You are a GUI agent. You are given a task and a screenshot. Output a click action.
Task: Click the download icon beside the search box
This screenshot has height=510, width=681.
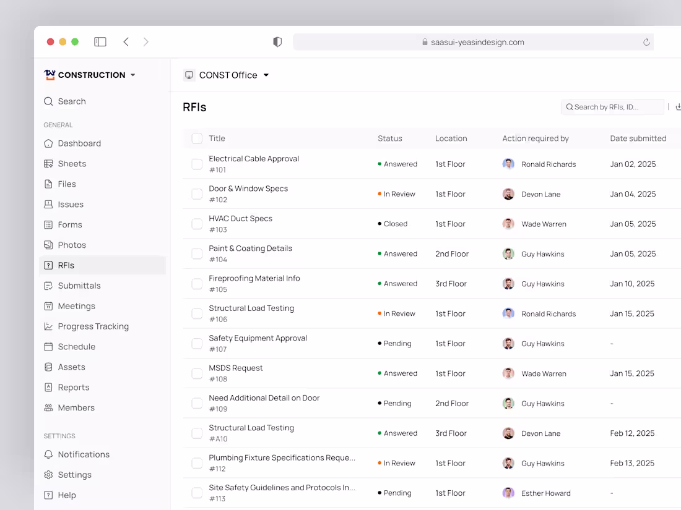678,106
